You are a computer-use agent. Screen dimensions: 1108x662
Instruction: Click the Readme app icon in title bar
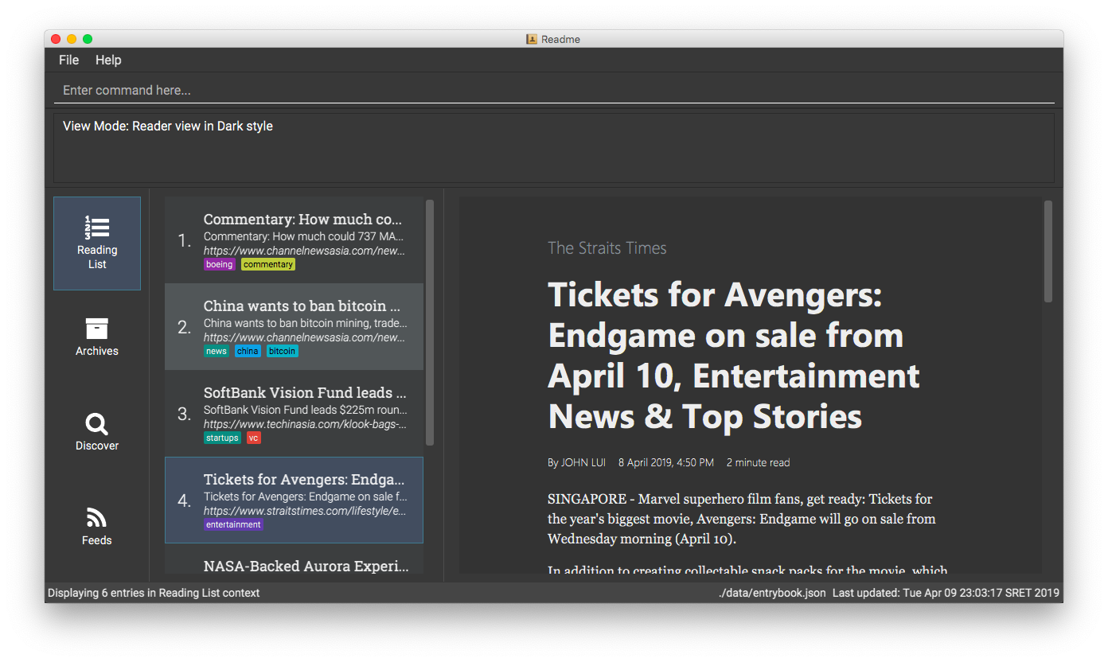(x=532, y=39)
